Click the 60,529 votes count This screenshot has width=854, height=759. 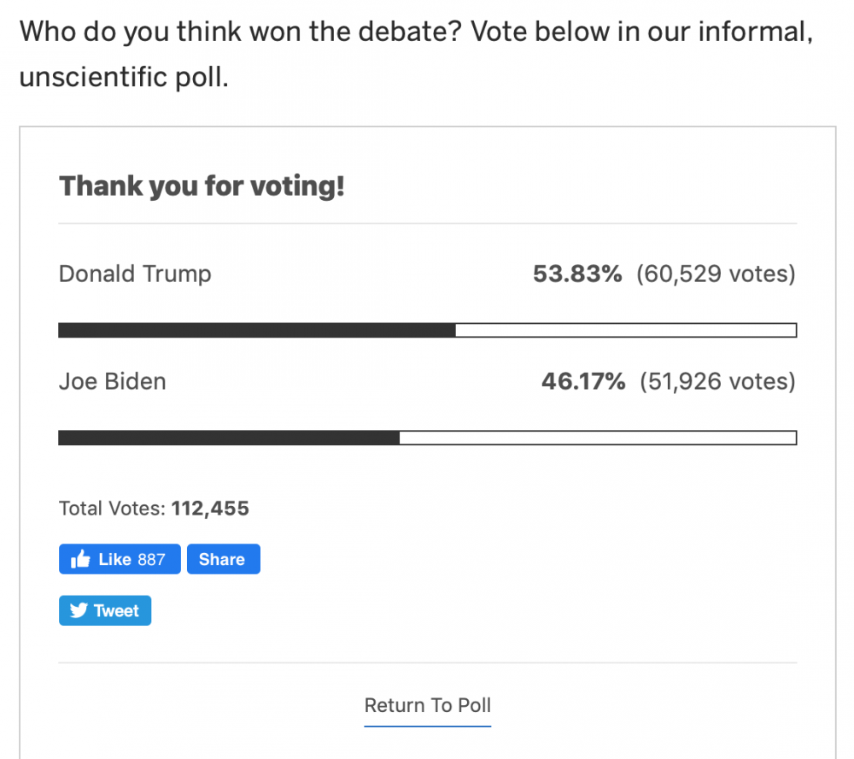pyautogui.click(x=716, y=274)
